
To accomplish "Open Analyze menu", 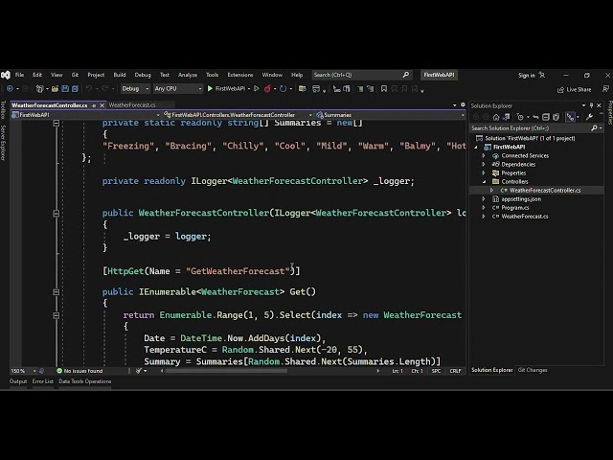I will click(188, 75).
